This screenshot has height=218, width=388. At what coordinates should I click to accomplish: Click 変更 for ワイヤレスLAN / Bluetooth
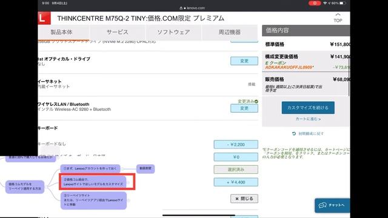click(244, 108)
